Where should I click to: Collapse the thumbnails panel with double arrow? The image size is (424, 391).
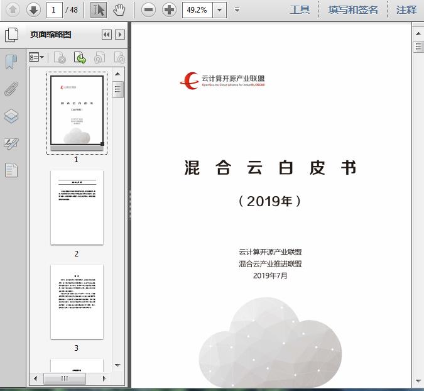pyautogui.click(x=107, y=35)
